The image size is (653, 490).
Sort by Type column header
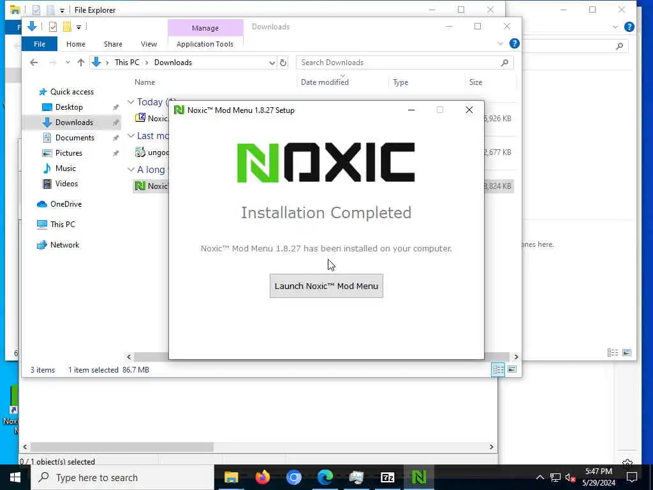coord(400,82)
